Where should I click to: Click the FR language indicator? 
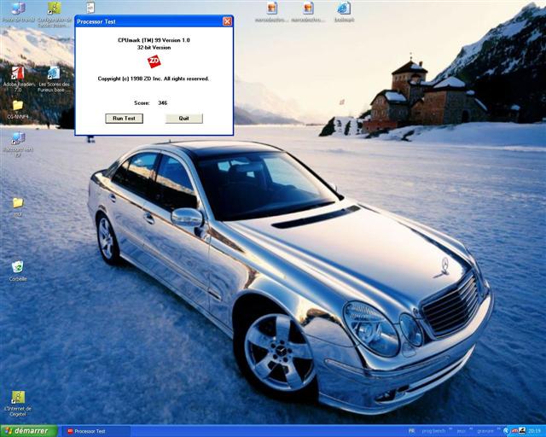click(411, 431)
